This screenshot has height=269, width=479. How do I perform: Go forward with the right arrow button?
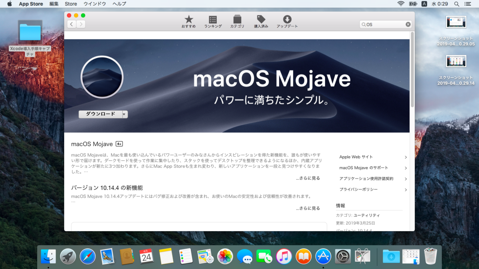pos(81,24)
